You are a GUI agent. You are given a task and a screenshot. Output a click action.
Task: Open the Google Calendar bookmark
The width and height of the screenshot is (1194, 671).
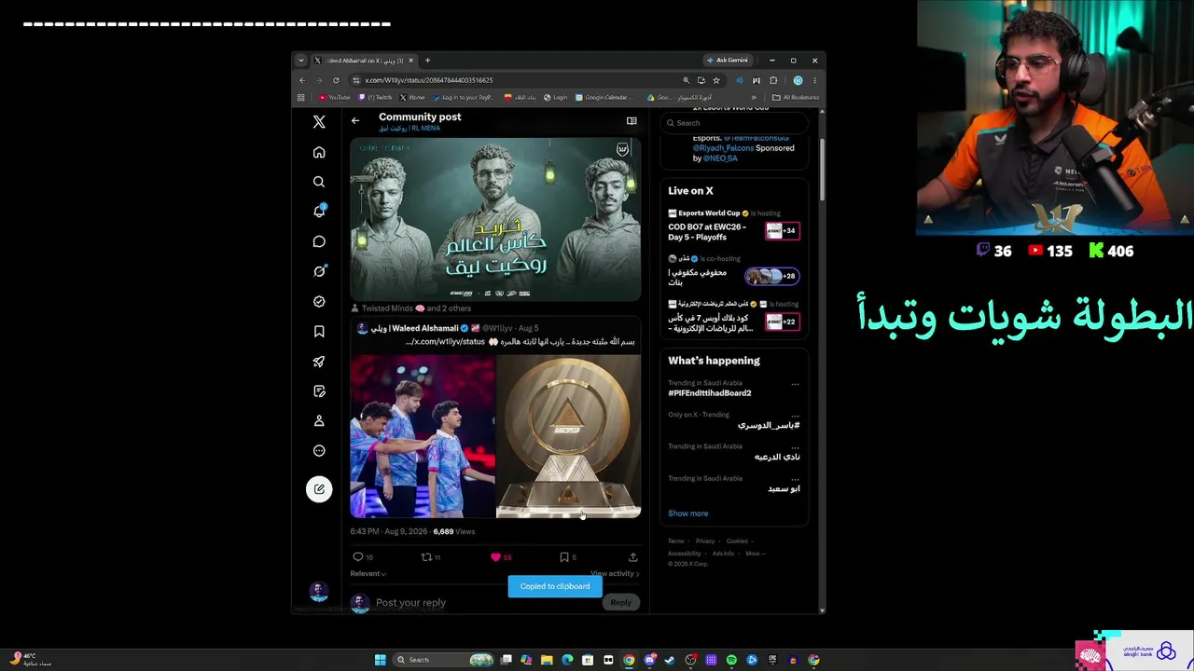click(x=604, y=97)
